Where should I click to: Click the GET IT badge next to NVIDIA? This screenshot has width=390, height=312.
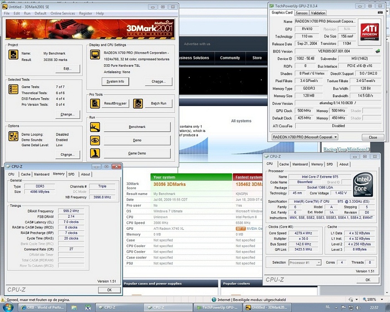point(241,228)
